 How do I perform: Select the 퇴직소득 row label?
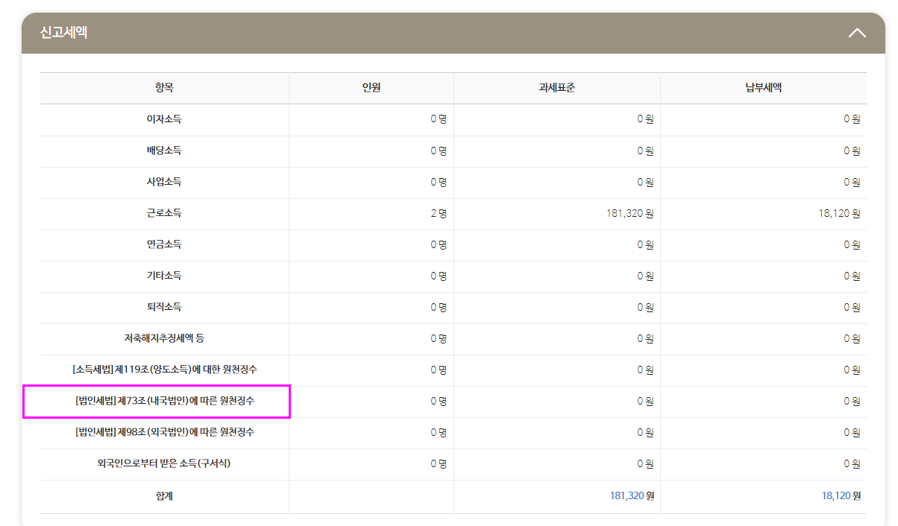pyautogui.click(x=164, y=307)
